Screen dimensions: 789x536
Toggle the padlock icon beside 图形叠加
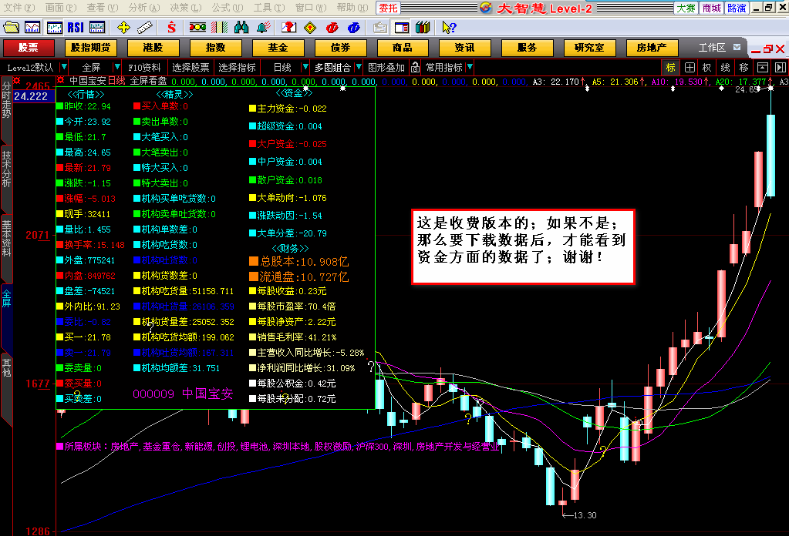tap(415, 67)
